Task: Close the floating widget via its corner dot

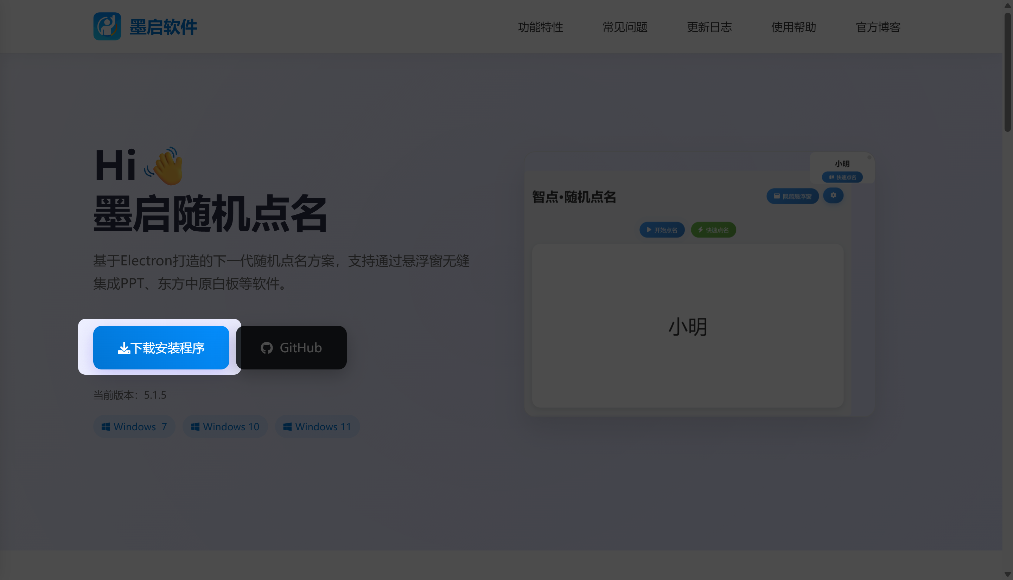Action: 869,157
